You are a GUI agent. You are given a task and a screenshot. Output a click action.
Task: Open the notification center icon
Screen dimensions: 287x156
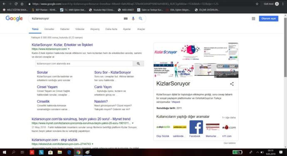click(281, 152)
